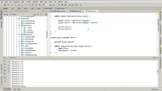
Task: Click TemelThread breadcrumb in navigation bar
Action: (47, 8)
